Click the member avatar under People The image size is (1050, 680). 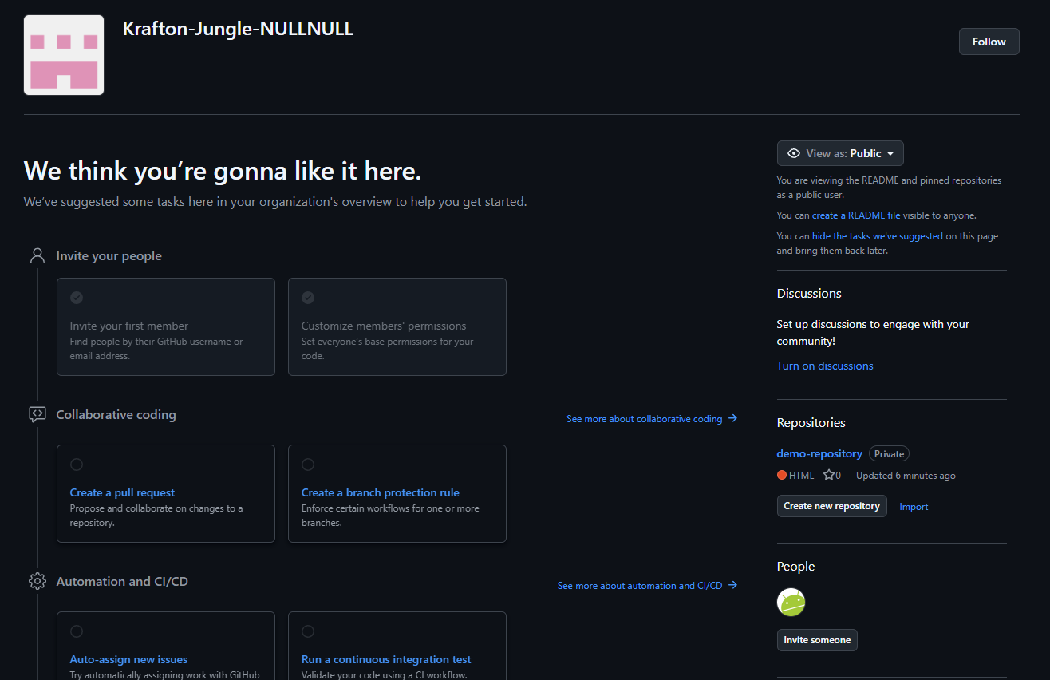(x=791, y=602)
